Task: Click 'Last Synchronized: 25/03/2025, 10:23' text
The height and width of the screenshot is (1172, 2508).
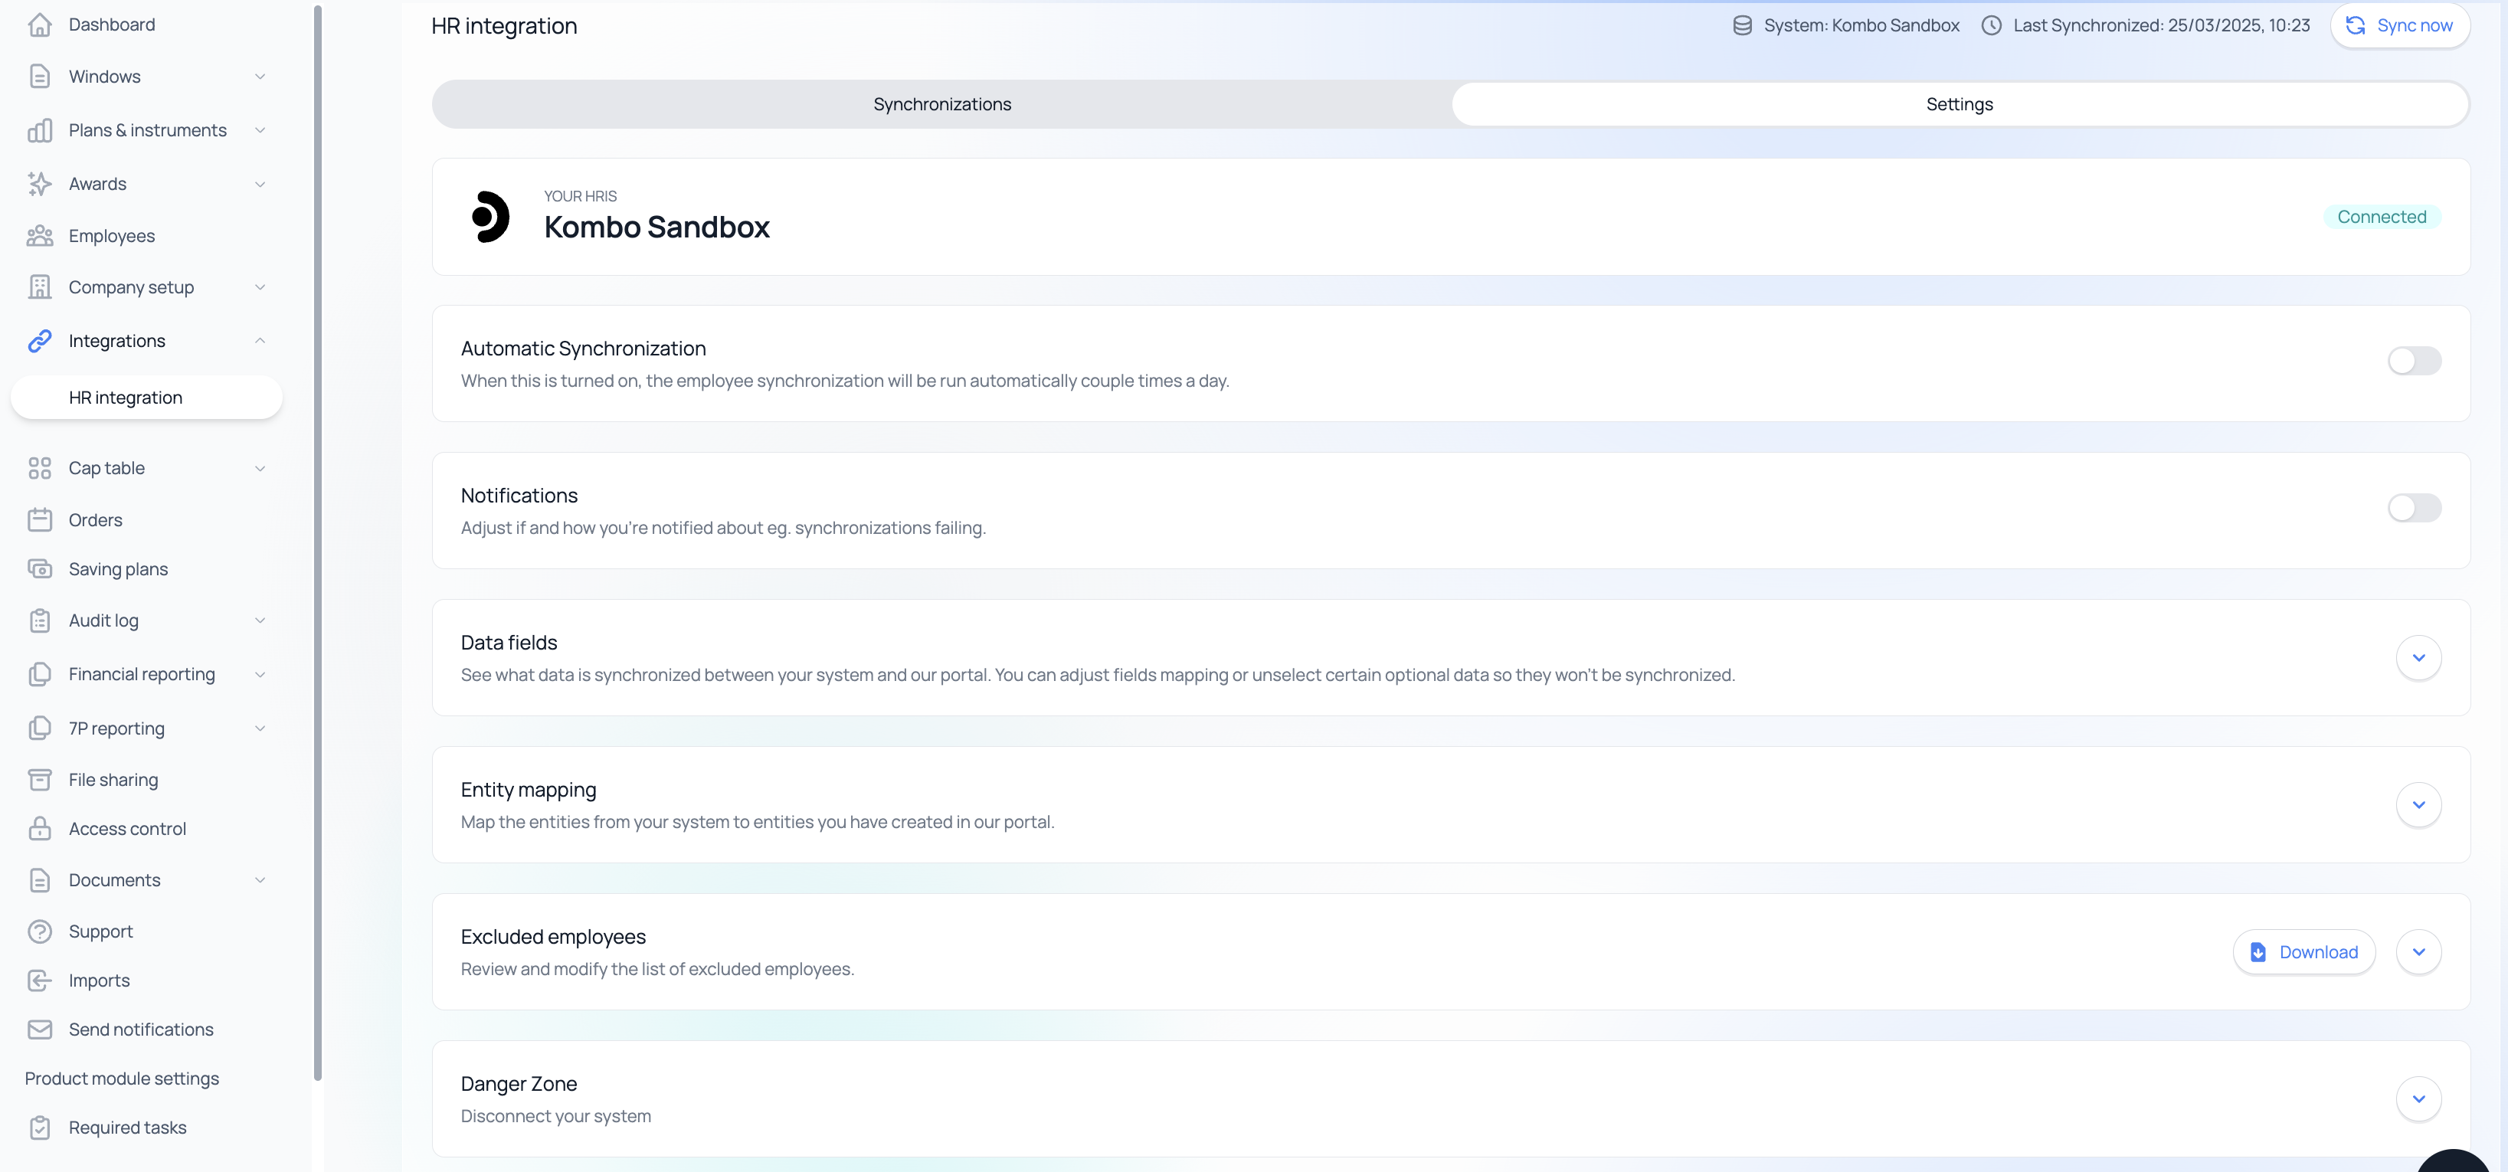Action: point(2162,25)
